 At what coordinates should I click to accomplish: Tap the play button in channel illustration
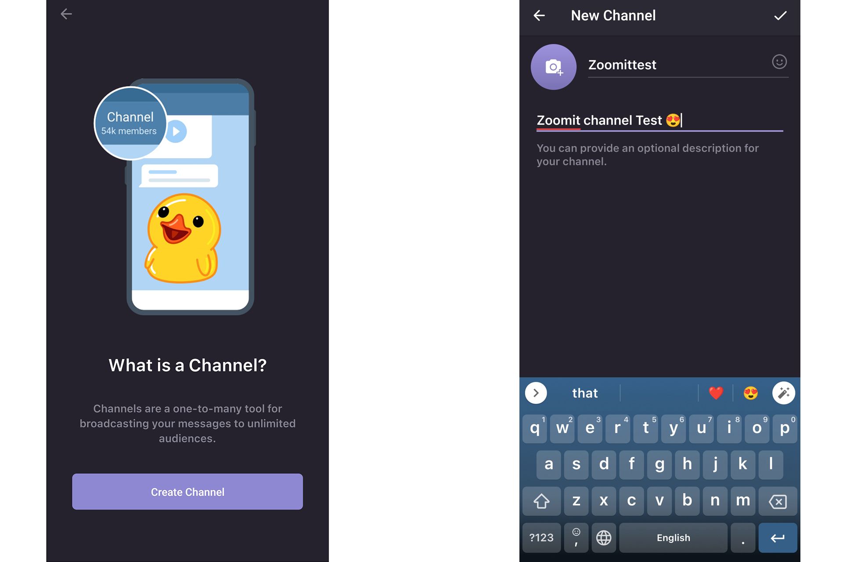point(176,131)
